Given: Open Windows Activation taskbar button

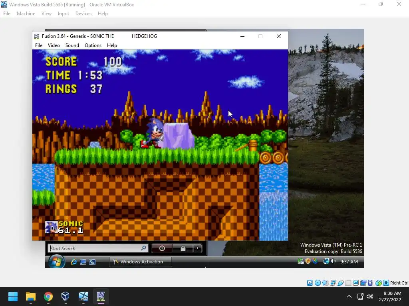Looking at the screenshot, I should click(x=140, y=262).
